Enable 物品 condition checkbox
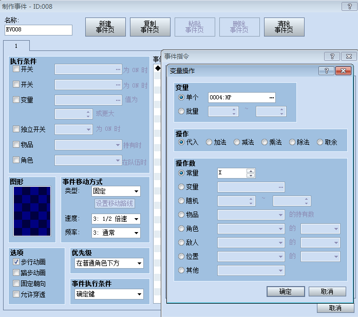This screenshot has width=358, height=317. (16, 145)
